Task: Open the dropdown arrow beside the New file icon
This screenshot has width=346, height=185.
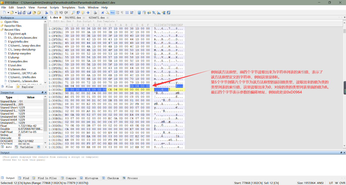Action: click(x=8, y=12)
